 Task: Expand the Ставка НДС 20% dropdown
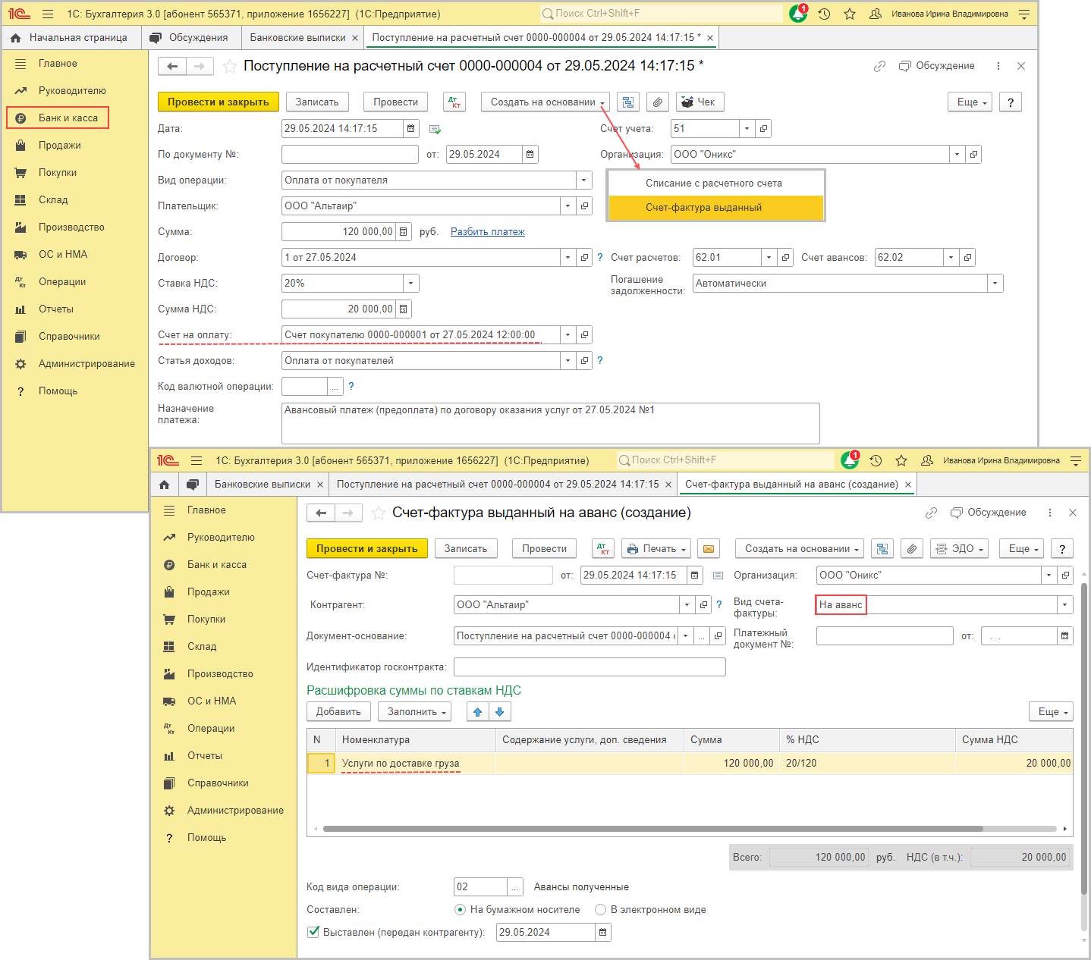[411, 284]
